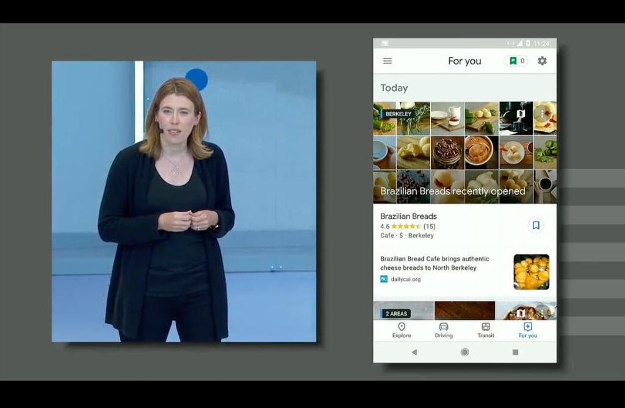Click the presenter video frame
The height and width of the screenshot is (408, 625).
click(184, 202)
